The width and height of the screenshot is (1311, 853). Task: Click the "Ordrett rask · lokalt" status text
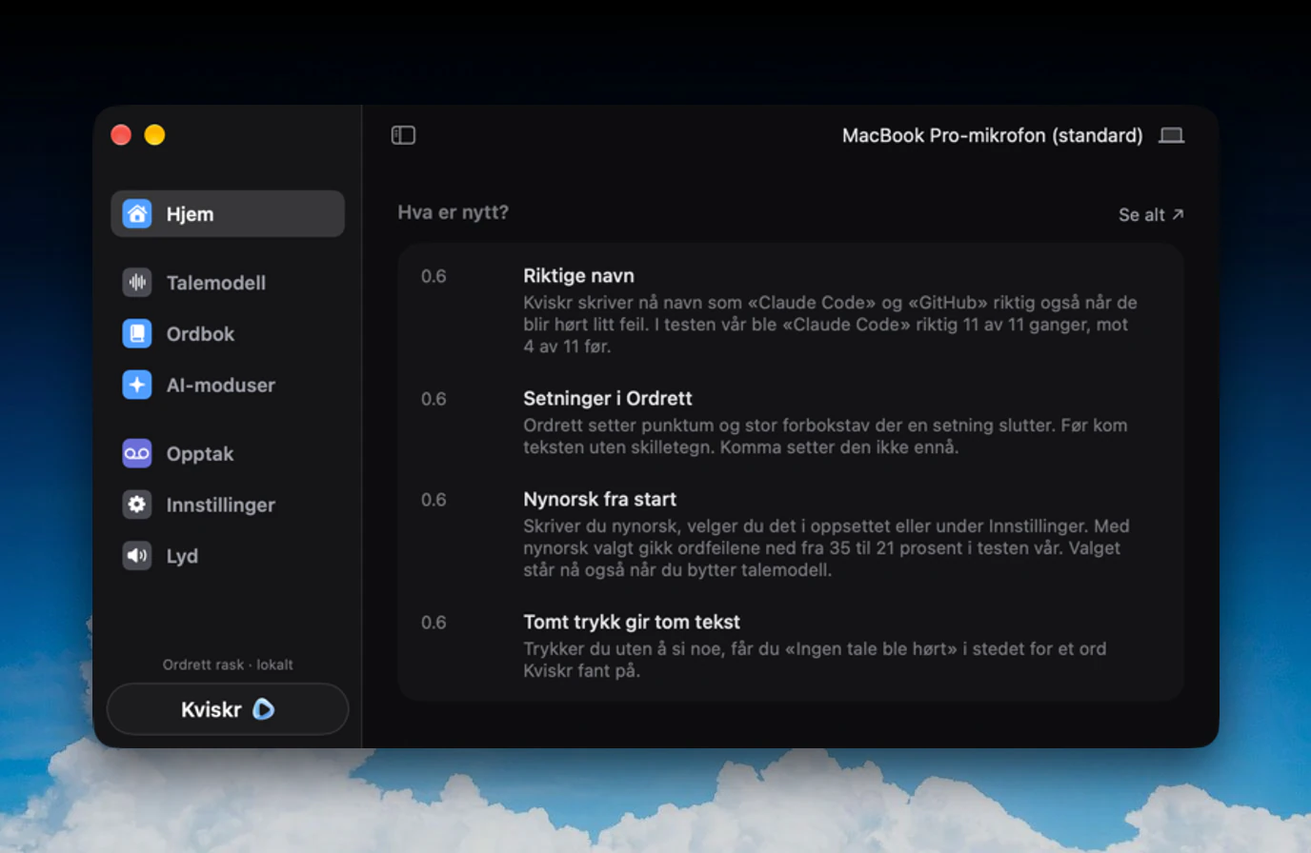pyautogui.click(x=228, y=665)
